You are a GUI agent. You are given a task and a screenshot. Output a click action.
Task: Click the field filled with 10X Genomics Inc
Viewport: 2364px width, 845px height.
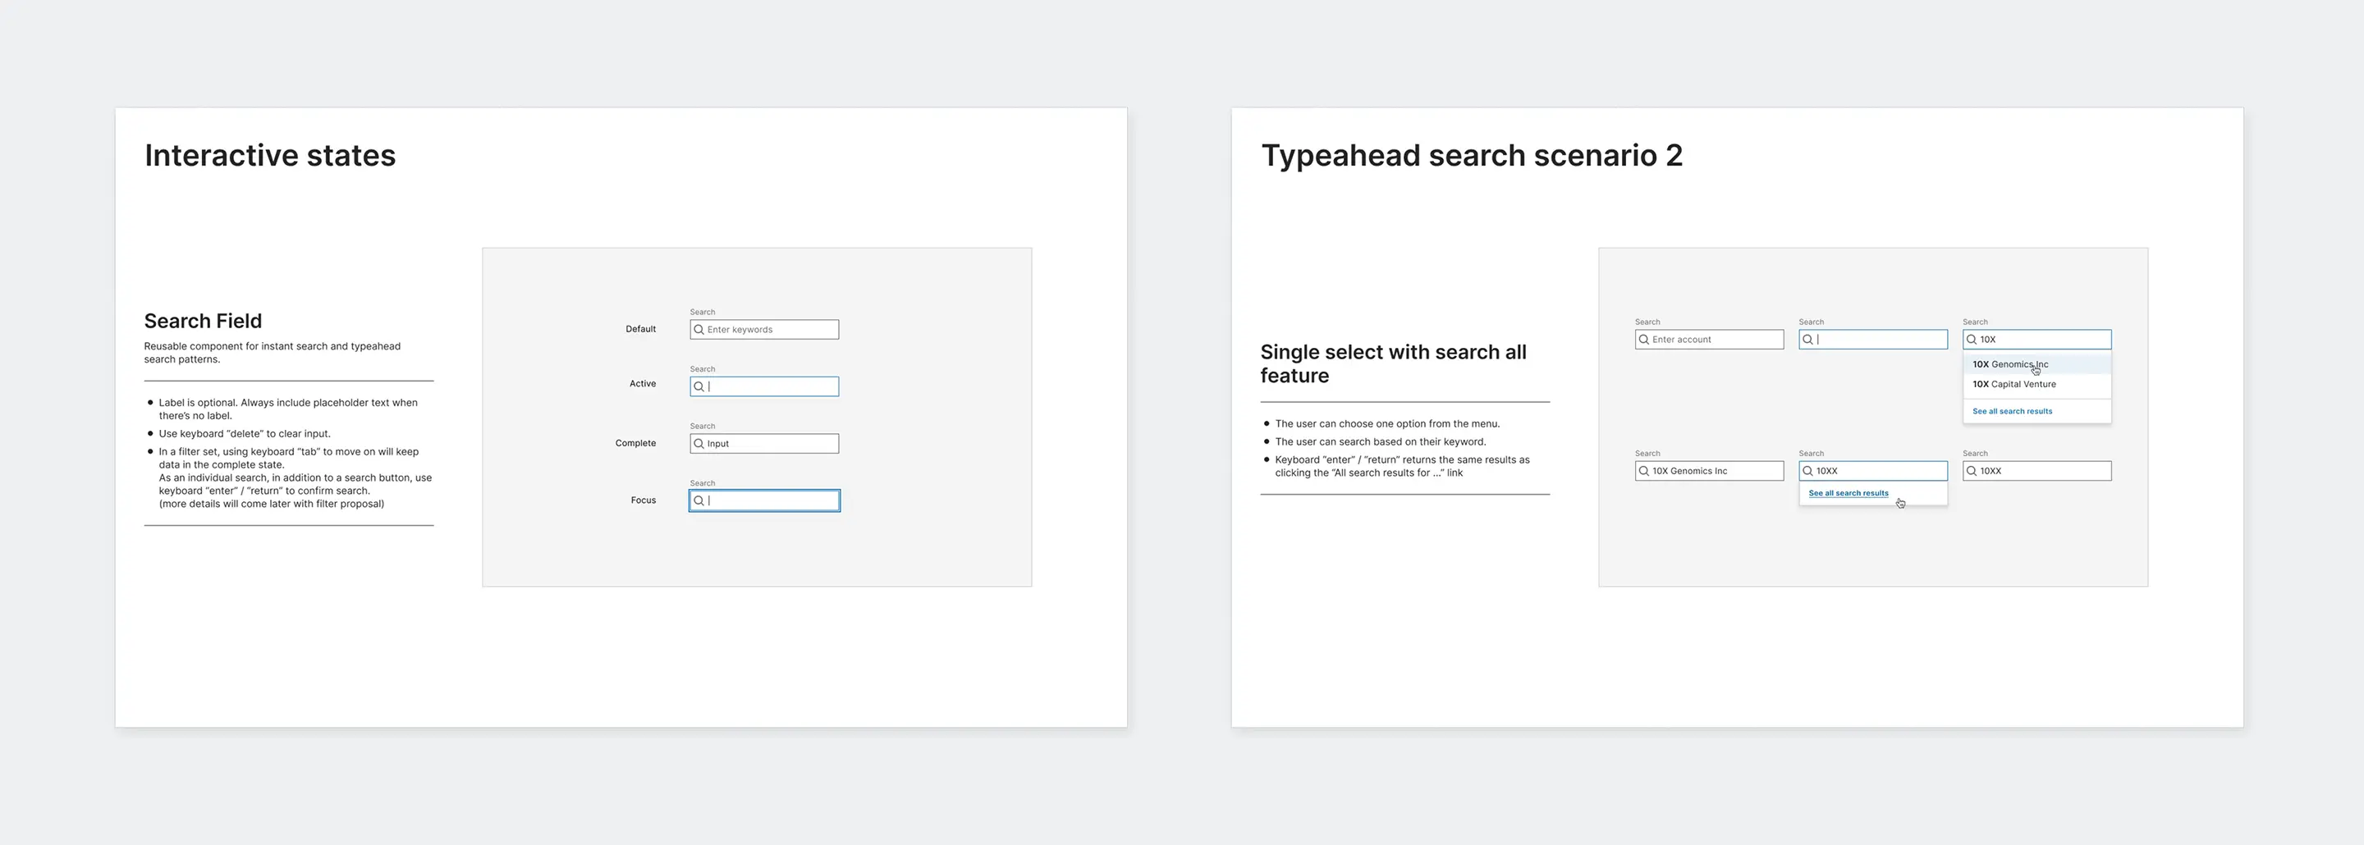point(1709,471)
